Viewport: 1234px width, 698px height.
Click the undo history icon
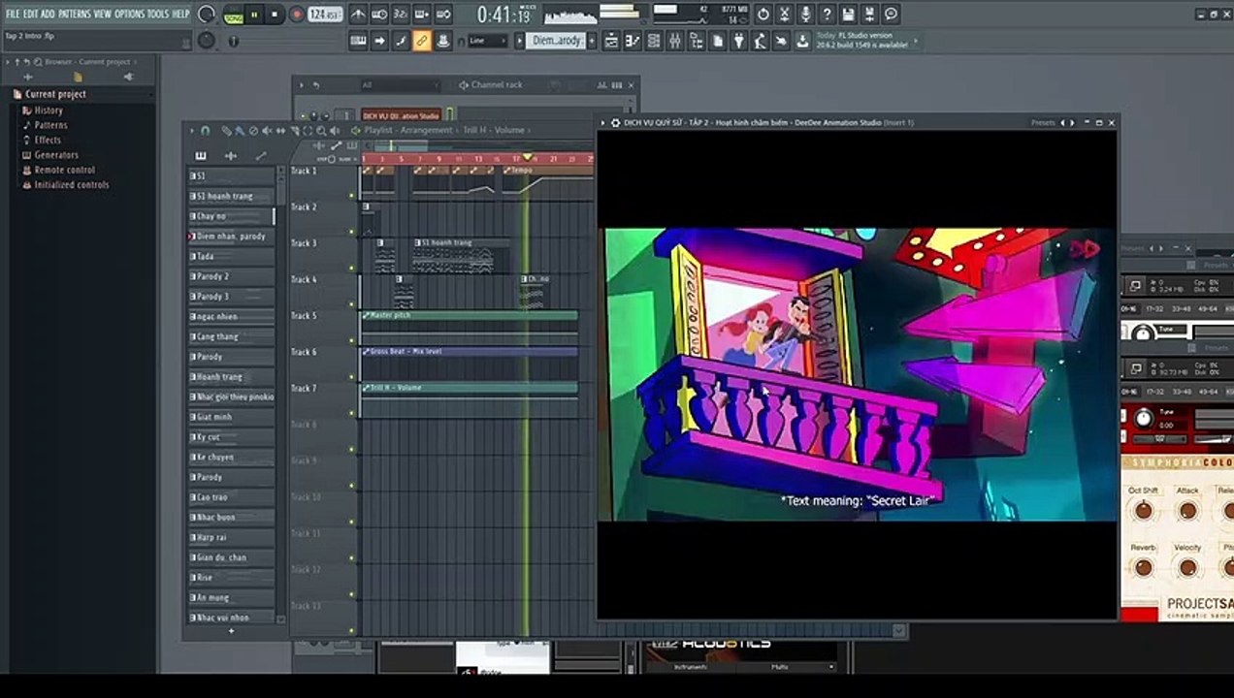(763, 15)
